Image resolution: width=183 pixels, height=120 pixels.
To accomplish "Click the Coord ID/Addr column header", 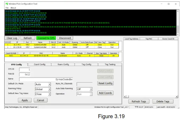I will 11,53.
